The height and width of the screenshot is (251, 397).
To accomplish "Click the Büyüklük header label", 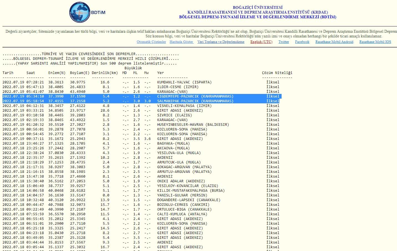I will coord(133,68).
